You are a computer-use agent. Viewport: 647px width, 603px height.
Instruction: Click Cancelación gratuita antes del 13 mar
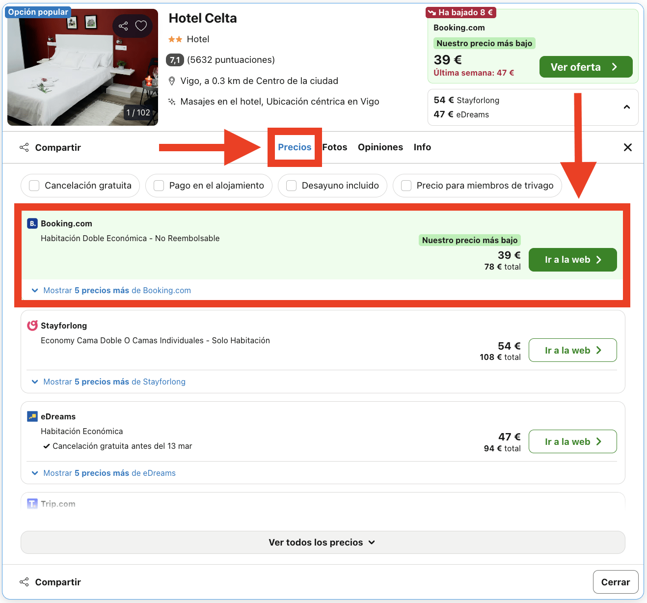point(122,446)
